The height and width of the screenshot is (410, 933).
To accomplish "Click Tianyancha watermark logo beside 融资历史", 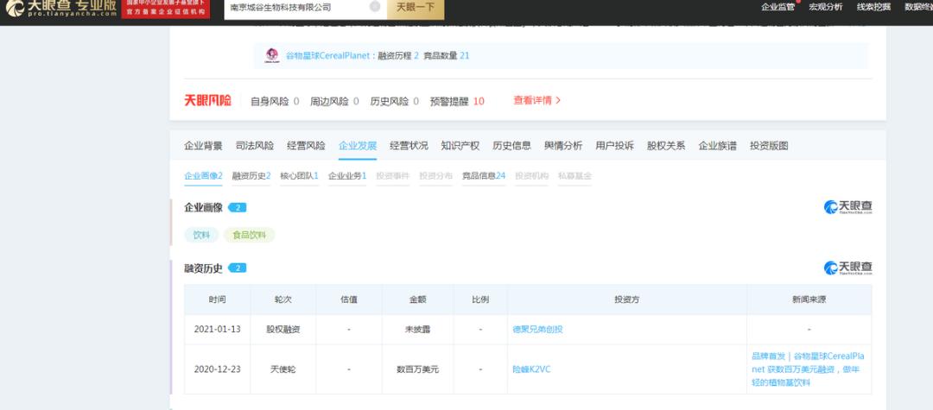I will pos(847,268).
